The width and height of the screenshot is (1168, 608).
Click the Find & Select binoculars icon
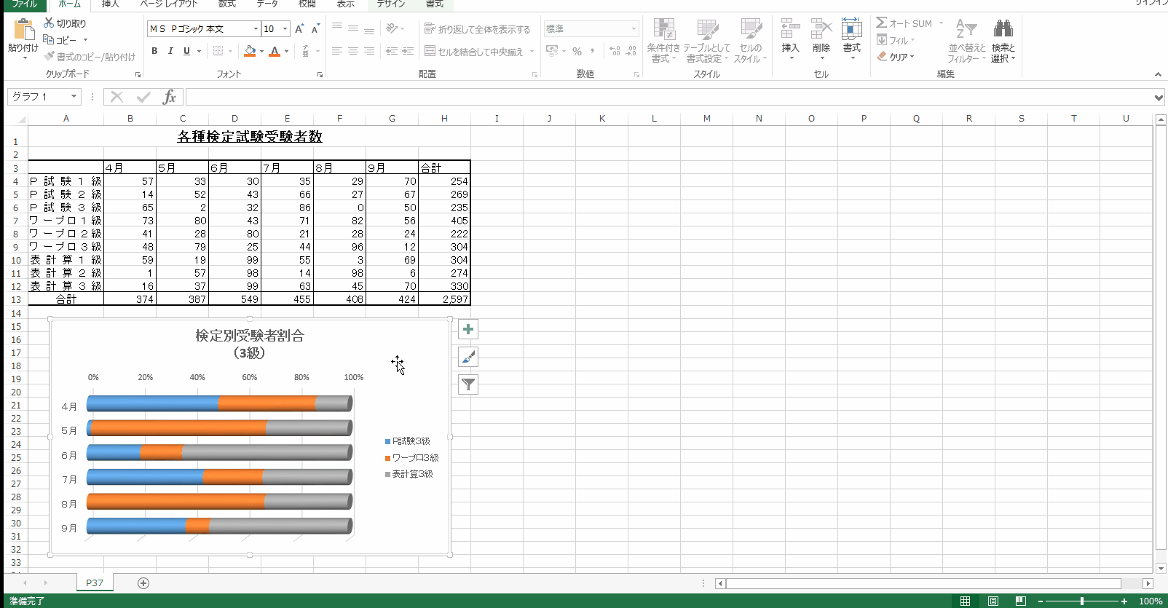pyautogui.click(x=1003, y=29)
